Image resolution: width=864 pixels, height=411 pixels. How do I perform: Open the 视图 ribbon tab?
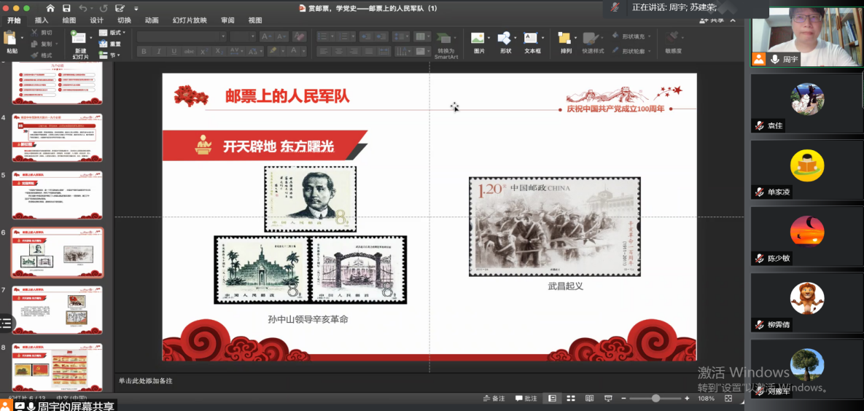coord(255,20)
